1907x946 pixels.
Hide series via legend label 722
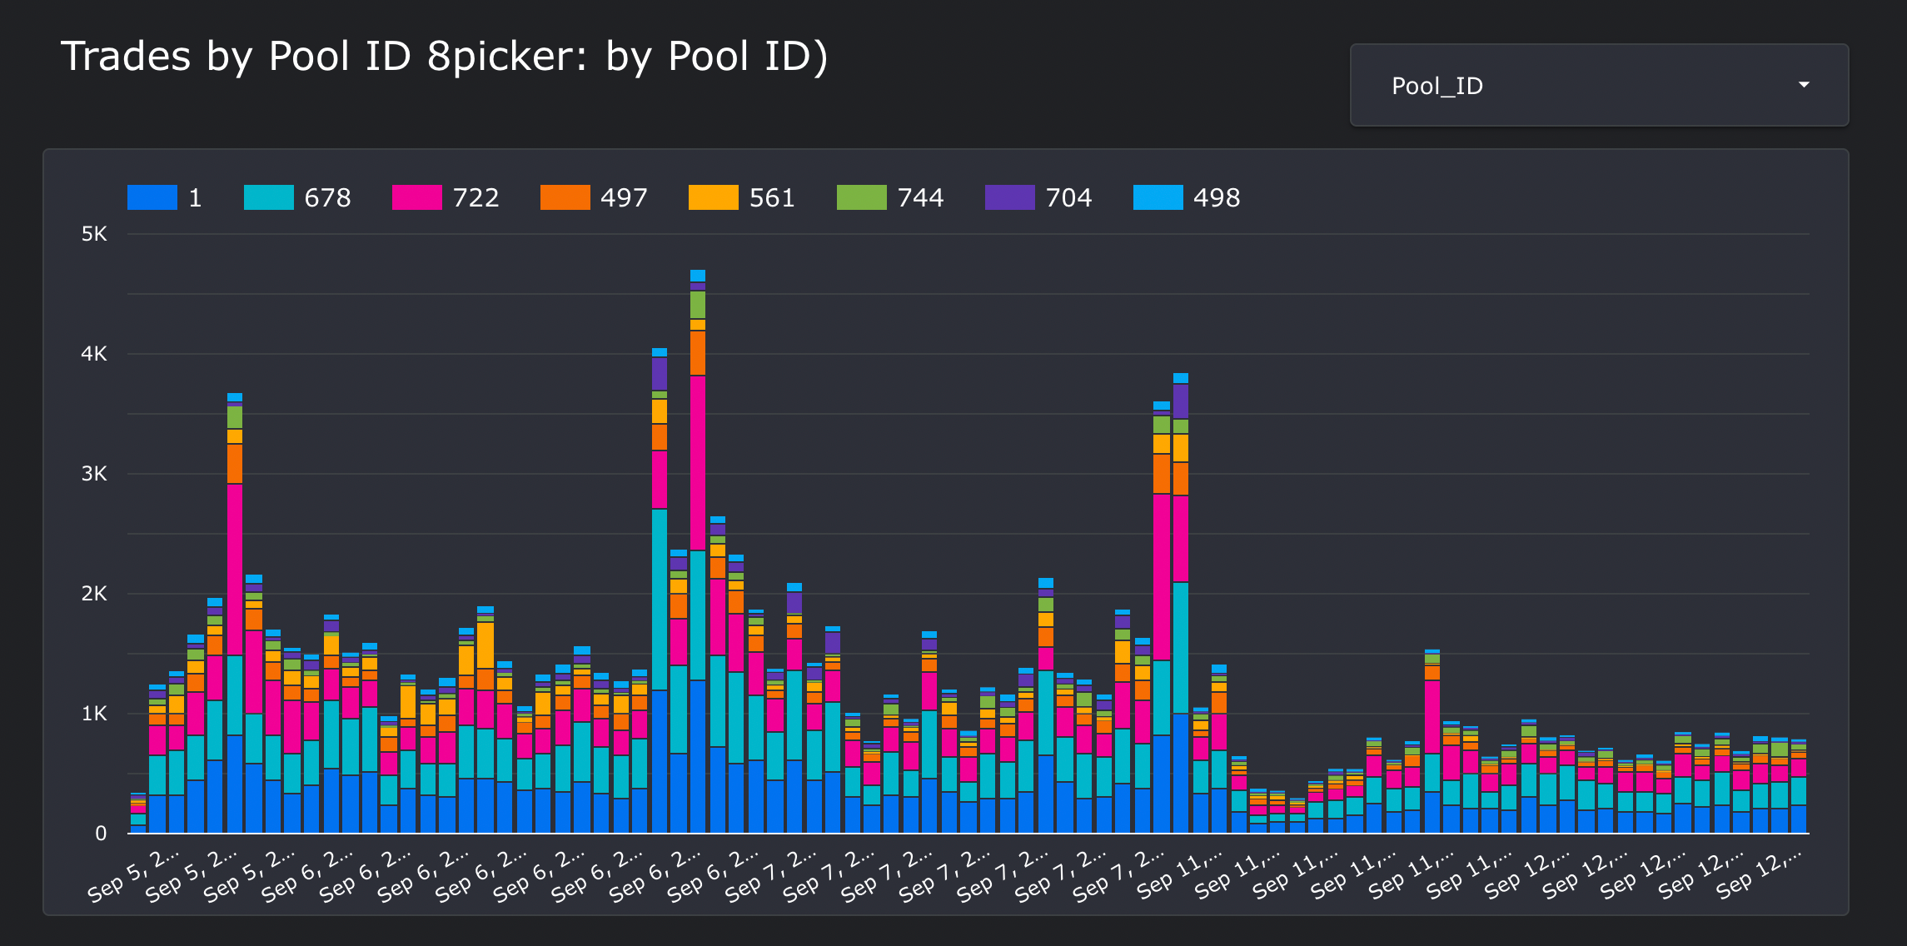476,197
